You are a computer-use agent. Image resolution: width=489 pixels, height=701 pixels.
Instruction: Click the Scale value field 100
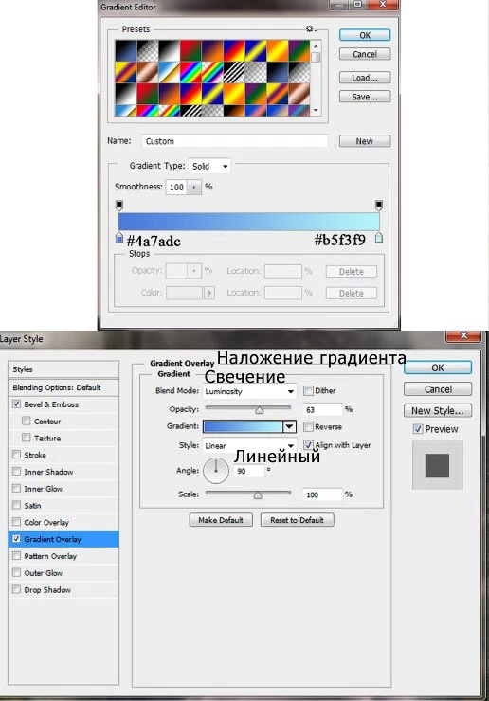coord(322,494)
